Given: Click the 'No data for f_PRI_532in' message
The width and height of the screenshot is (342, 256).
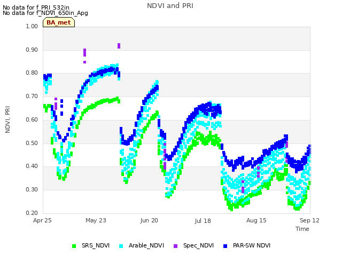Looking at the screenshot, I should point(36,7).
